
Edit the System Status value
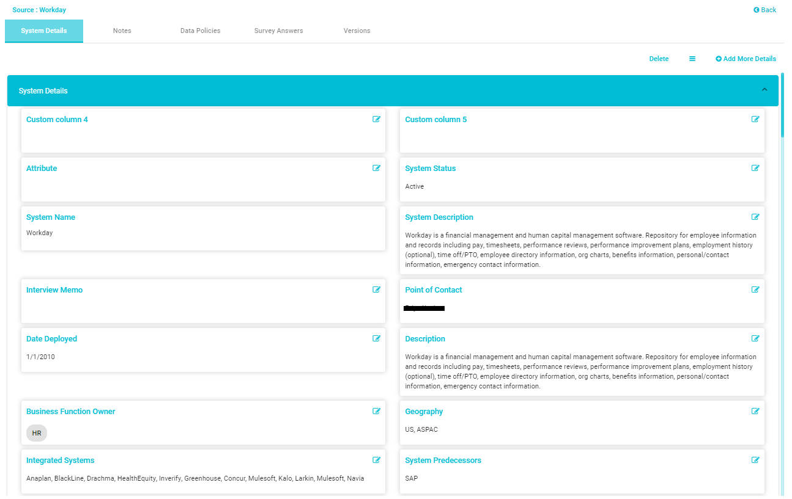(x=755, y=168)
